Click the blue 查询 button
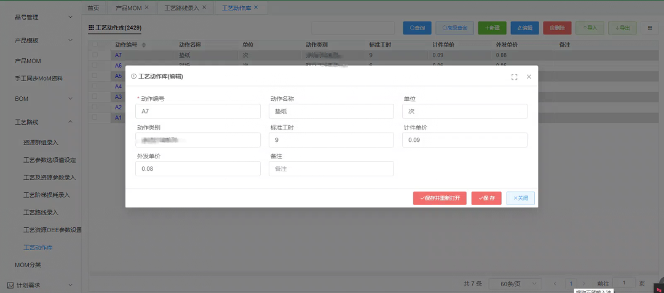664x293 pixels. pyautogui.click(x=417, y=28)
